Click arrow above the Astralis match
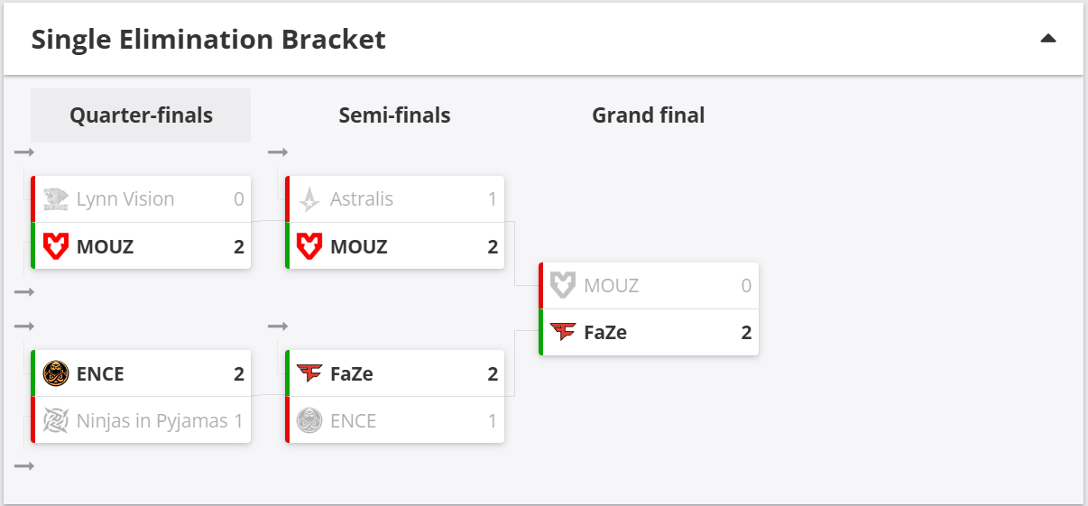Image resolution: width=1088 pixels, height=506 pixels. [278, 152]
